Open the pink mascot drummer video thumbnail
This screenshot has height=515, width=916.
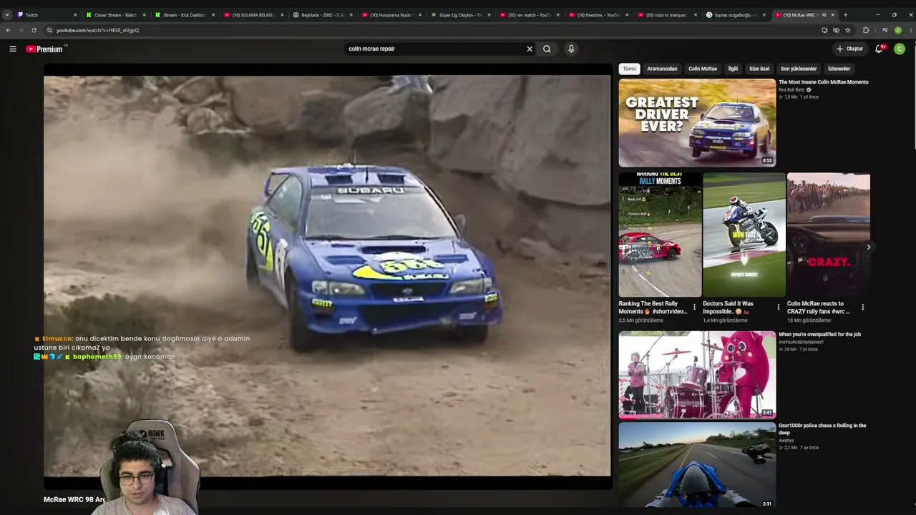pos(697,375)
